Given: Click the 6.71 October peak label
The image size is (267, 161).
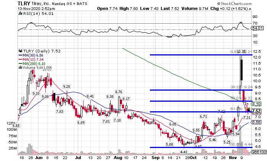Looking at the screenshot, I should pos(203,116).
